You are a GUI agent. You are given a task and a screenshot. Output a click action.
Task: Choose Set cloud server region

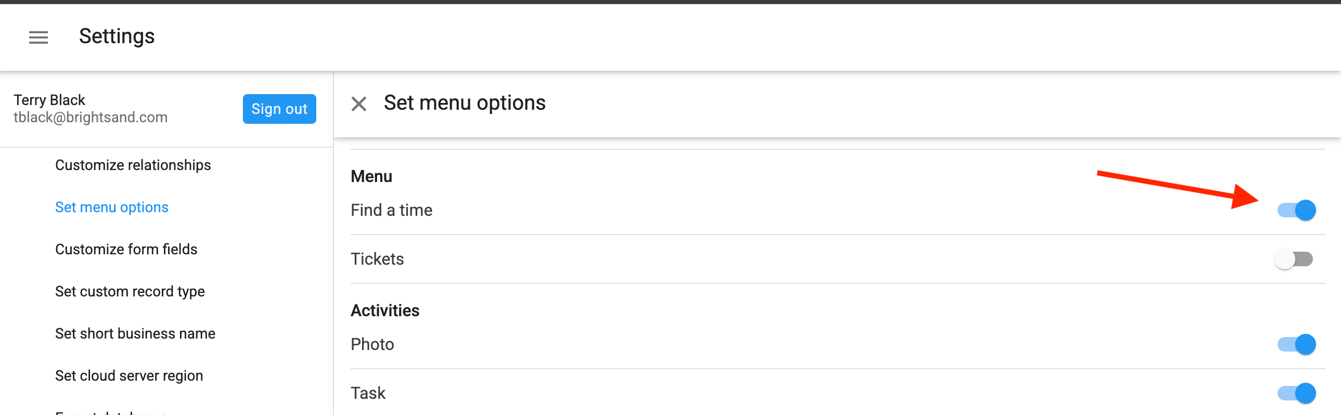tap(128, 375)
